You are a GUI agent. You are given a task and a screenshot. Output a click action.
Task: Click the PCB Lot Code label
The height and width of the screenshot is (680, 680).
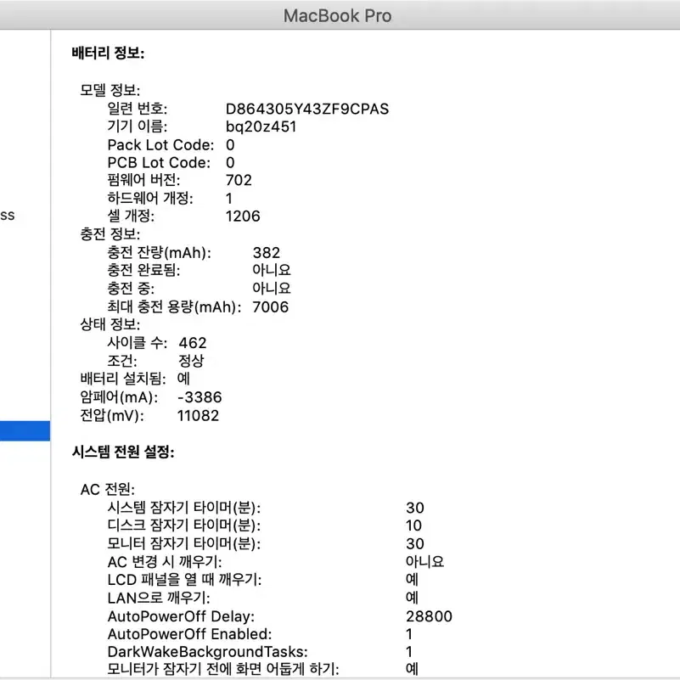159,163
